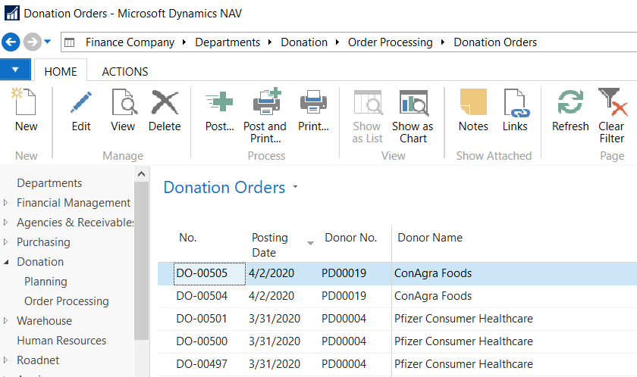Screen dimensions: 637x377
Task: Open the blue application menu dropdown
Action: click(x=15, y=70)
